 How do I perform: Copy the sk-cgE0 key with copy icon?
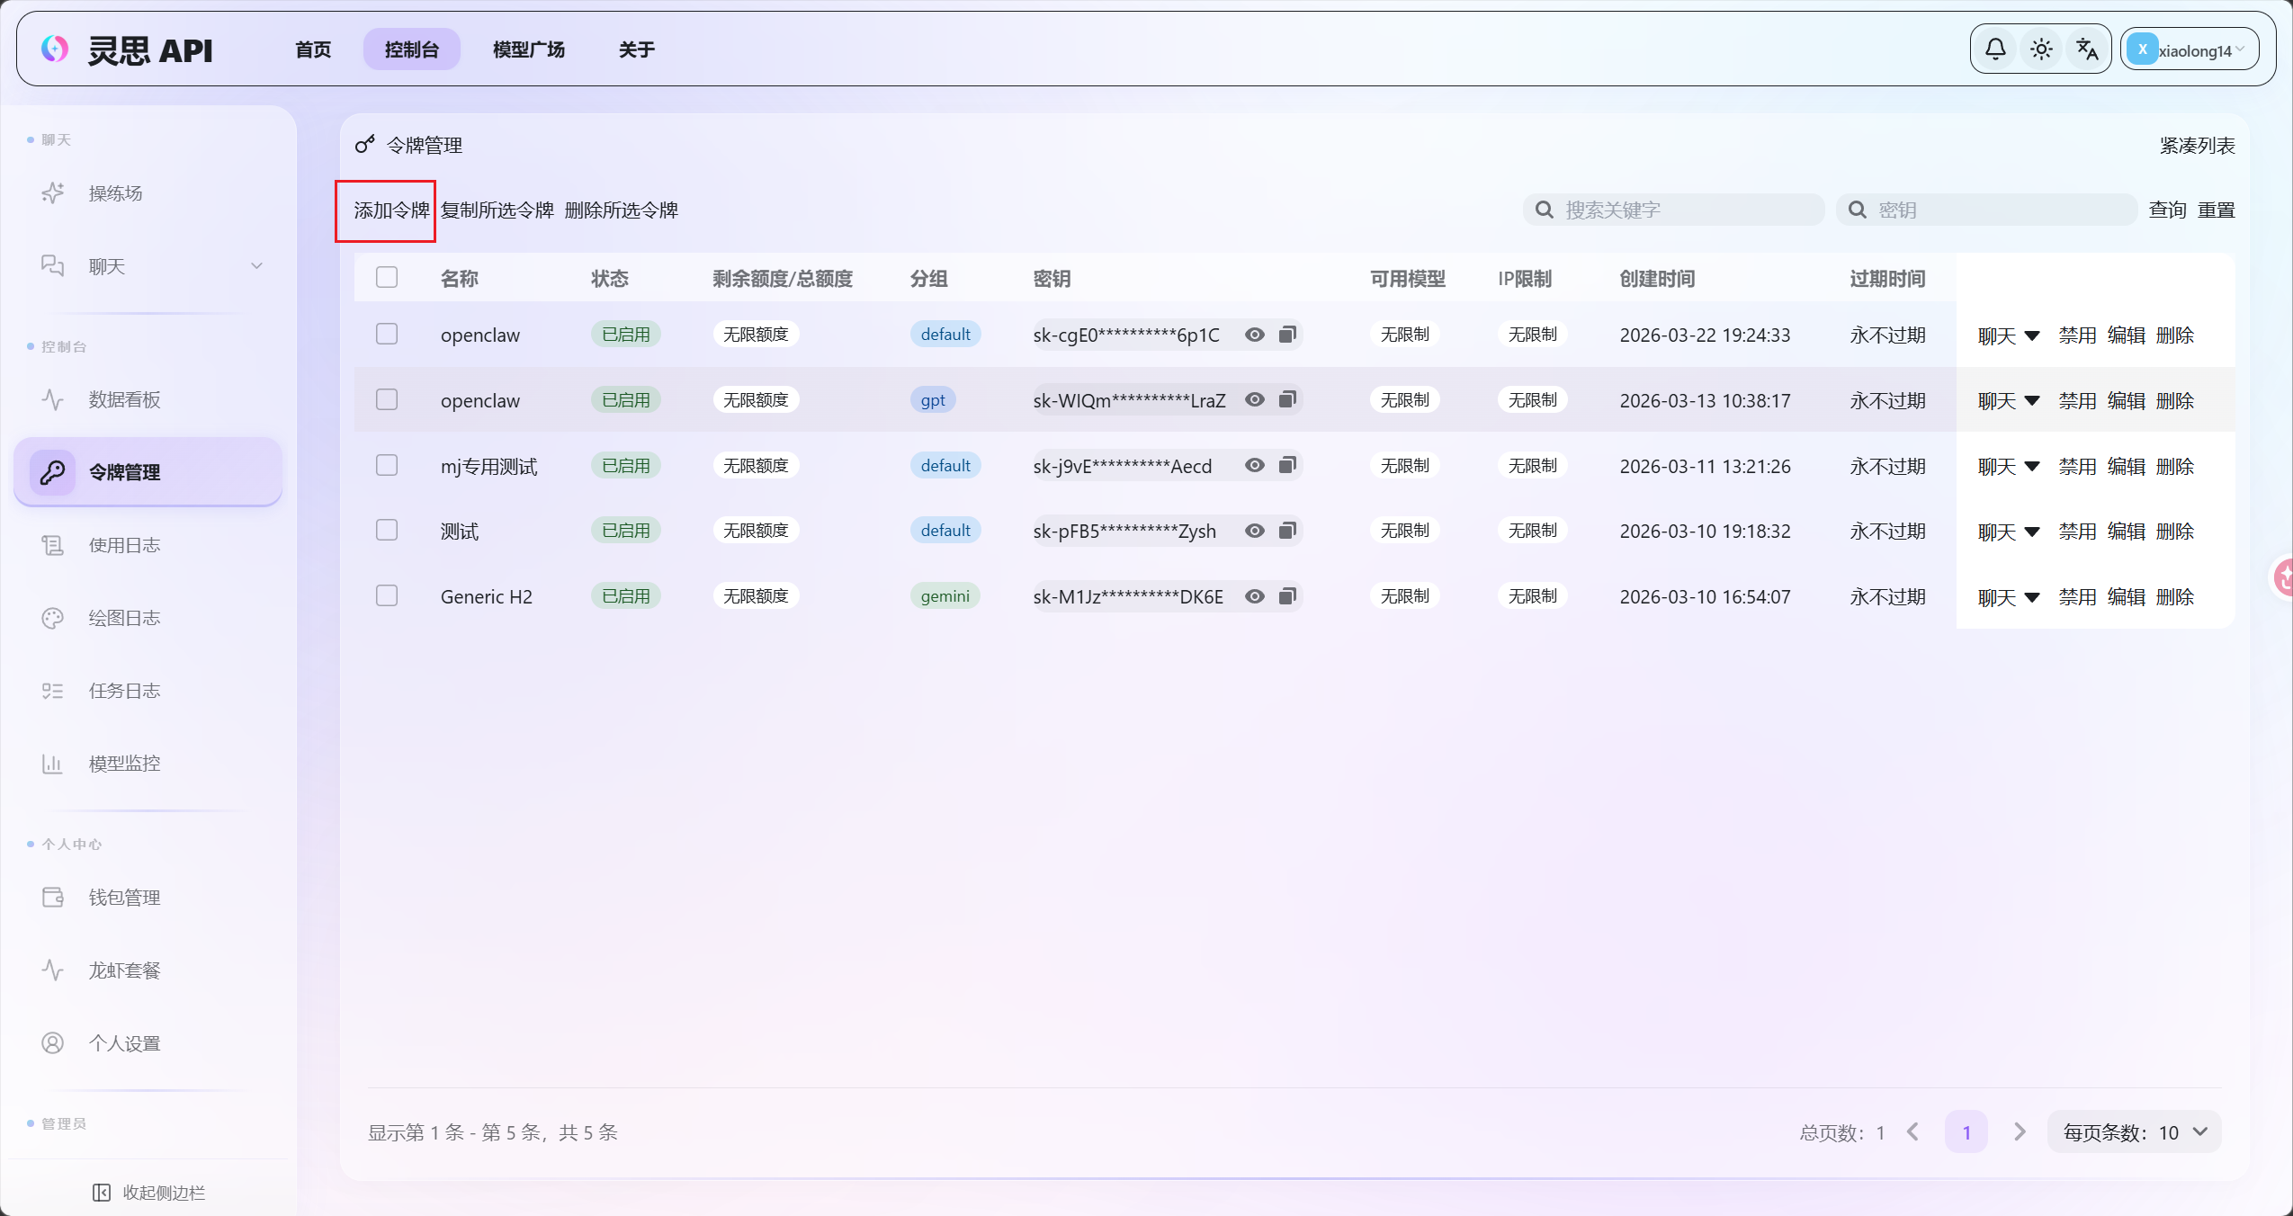1287,335
